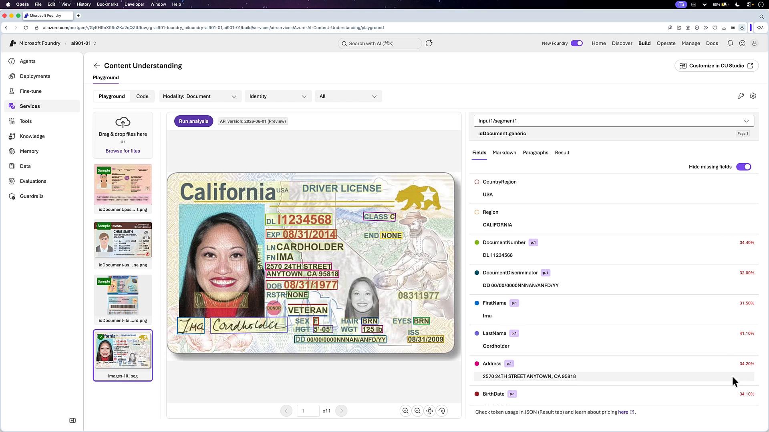This screenshot has height=432, width=769.
Task: Click the LastName purple color dot
Action: pos(477,333)
